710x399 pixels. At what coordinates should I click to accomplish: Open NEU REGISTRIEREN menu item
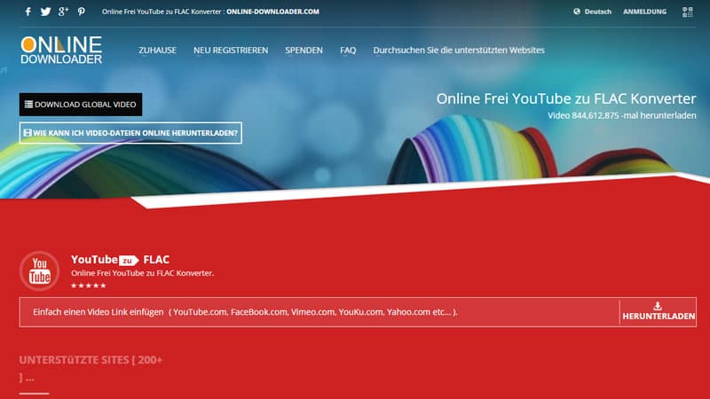(231, 51)
